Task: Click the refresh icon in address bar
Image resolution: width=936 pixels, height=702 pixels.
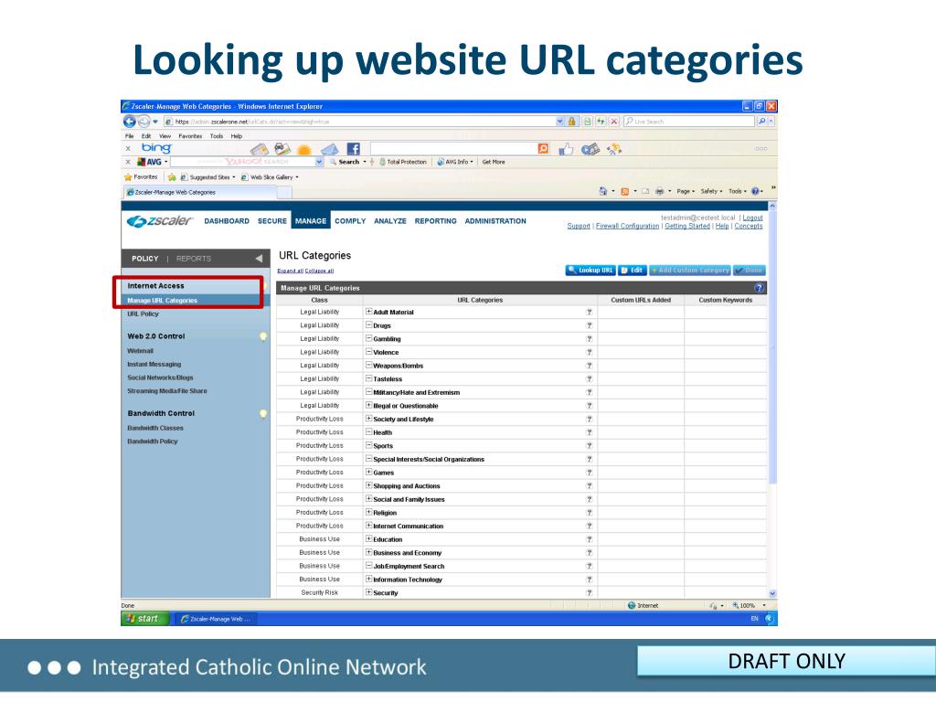Action: (x=601, y=122)
